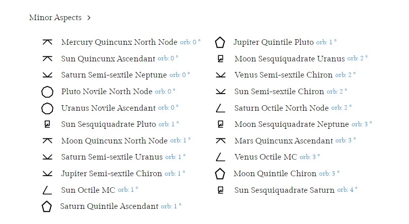
Task: Click Sun Sesquiquadrate Saturn aspect text
Action: tap(284, 190)
